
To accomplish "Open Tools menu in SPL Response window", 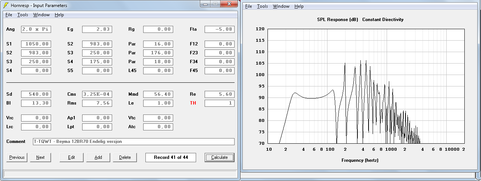I will pos(262,6).
